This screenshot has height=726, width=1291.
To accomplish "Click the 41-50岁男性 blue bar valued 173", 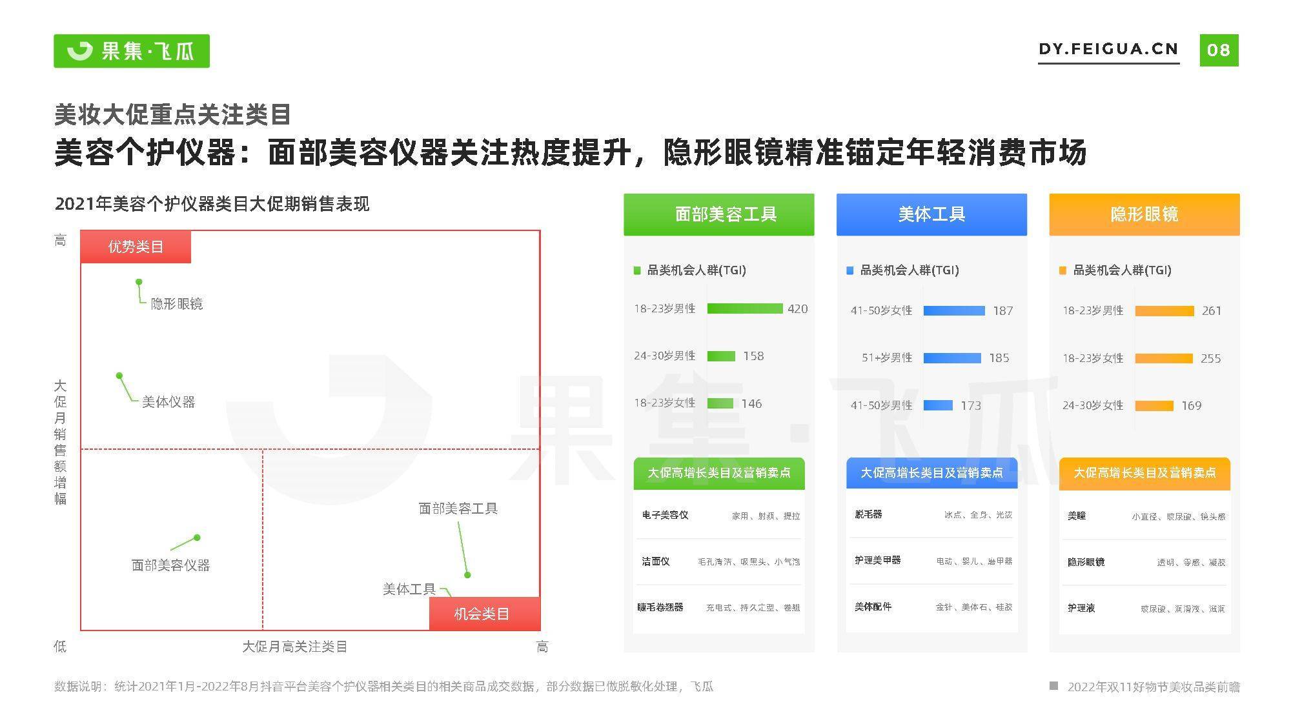I will point(938,405).
